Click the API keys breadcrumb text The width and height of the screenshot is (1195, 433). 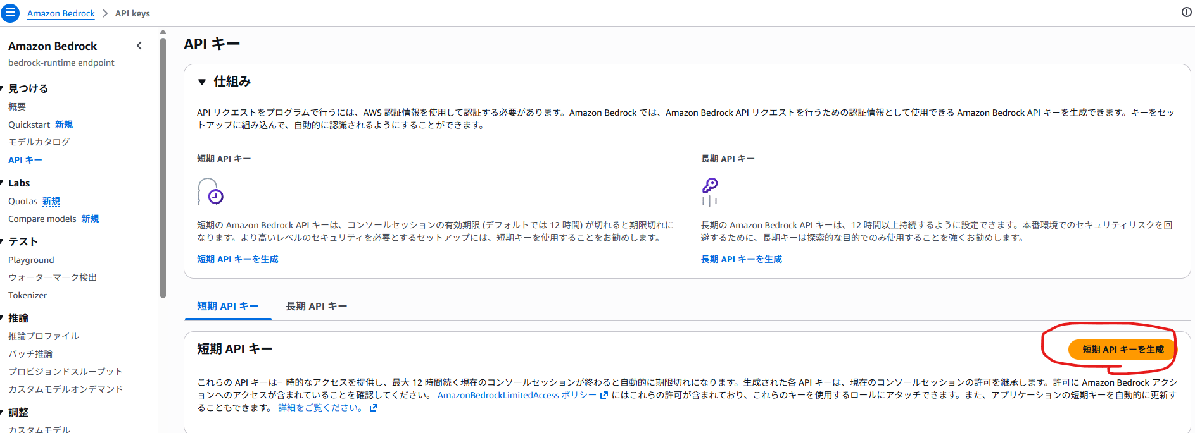132,13
